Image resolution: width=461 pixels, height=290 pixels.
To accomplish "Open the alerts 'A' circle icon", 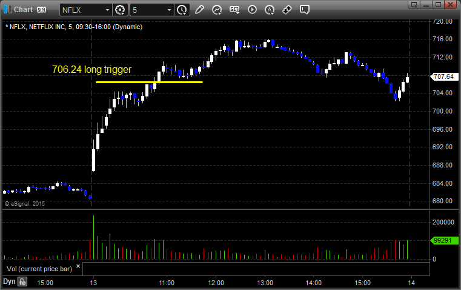I will click(270, 10).
